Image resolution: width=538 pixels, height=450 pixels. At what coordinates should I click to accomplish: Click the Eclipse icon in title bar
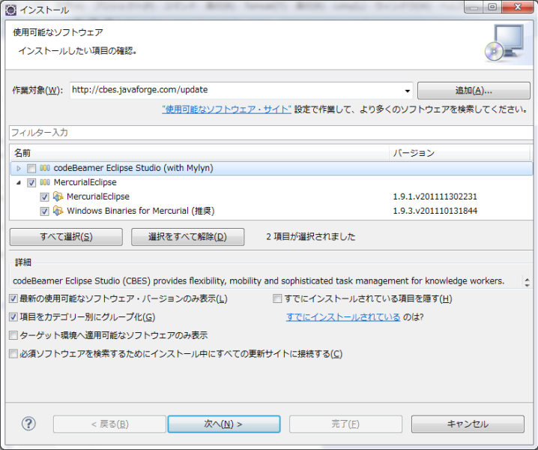pos(10,10)
